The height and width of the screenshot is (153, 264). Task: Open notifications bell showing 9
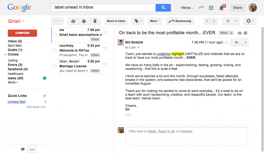221,8
